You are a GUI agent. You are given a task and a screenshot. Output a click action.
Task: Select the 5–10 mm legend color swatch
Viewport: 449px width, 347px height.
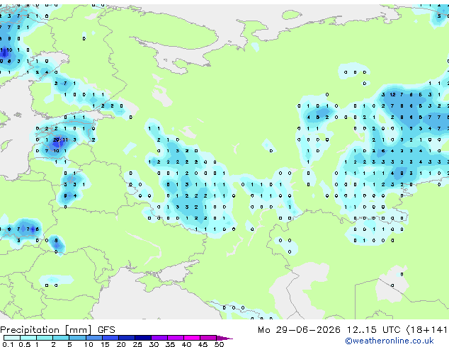[77, 338]
